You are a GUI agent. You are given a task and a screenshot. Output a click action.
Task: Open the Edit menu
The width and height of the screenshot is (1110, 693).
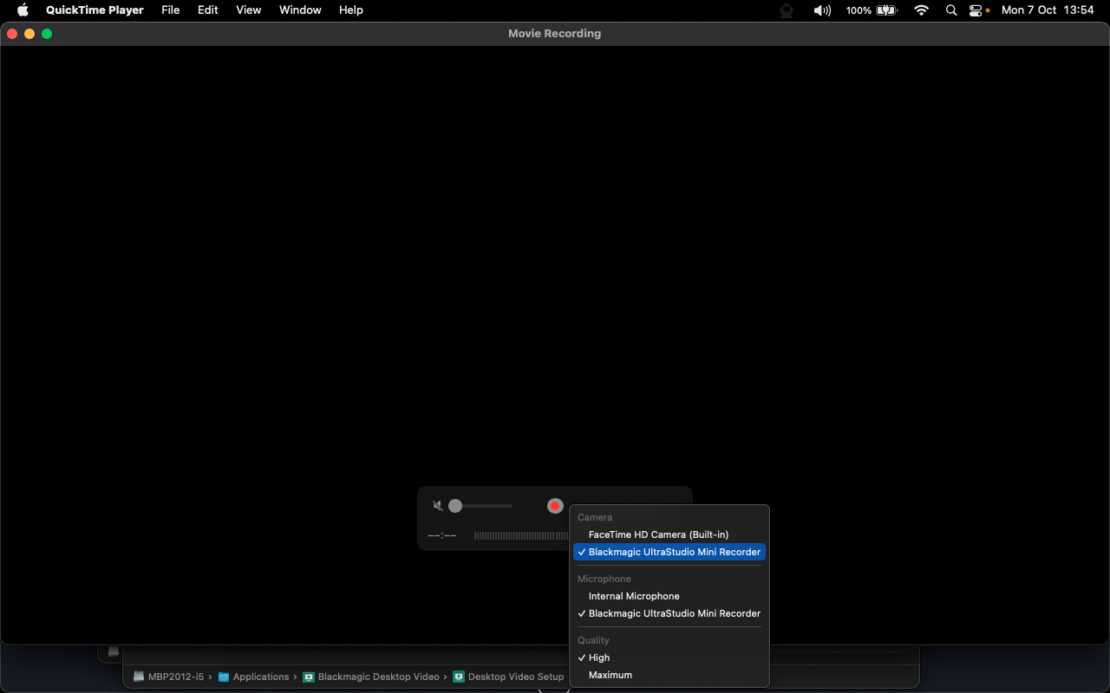[208, 10]
